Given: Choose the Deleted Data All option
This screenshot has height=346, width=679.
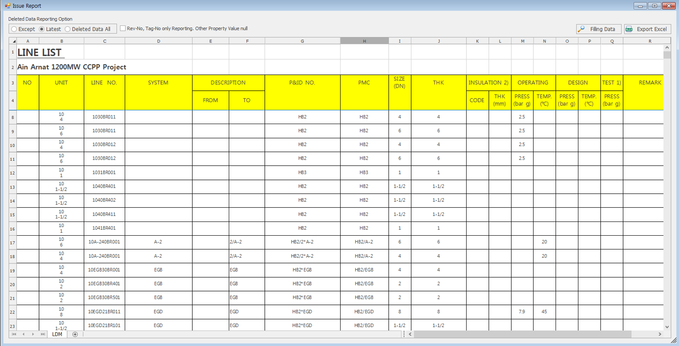Looking at the screenshot, I should pos(68,29).
